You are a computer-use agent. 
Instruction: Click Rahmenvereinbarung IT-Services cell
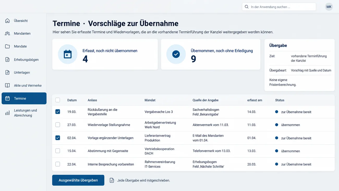160,164
